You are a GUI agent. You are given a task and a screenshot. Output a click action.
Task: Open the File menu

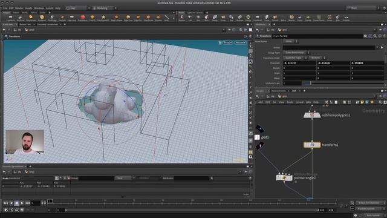tap(5, 8)
